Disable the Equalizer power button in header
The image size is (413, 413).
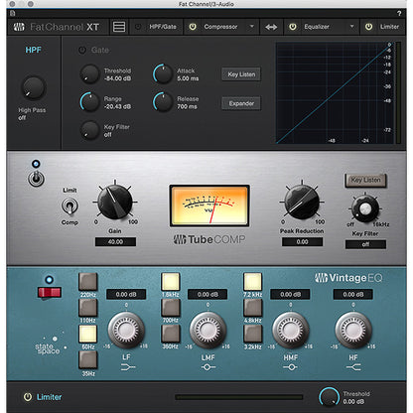tap(293, 27)
